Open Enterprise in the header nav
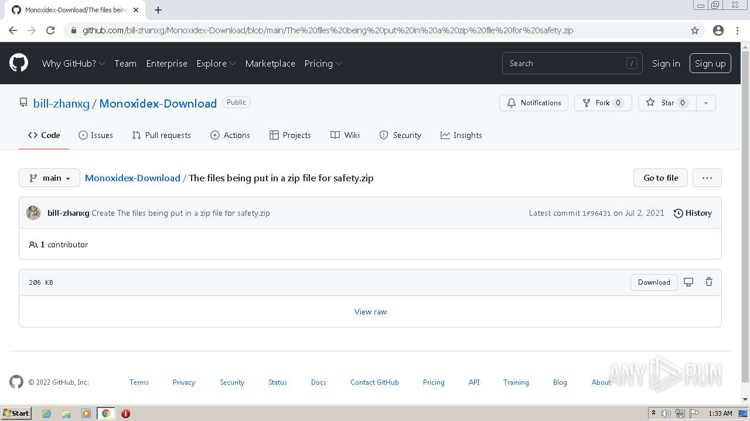750x421 pixels. tap(166, 63)
